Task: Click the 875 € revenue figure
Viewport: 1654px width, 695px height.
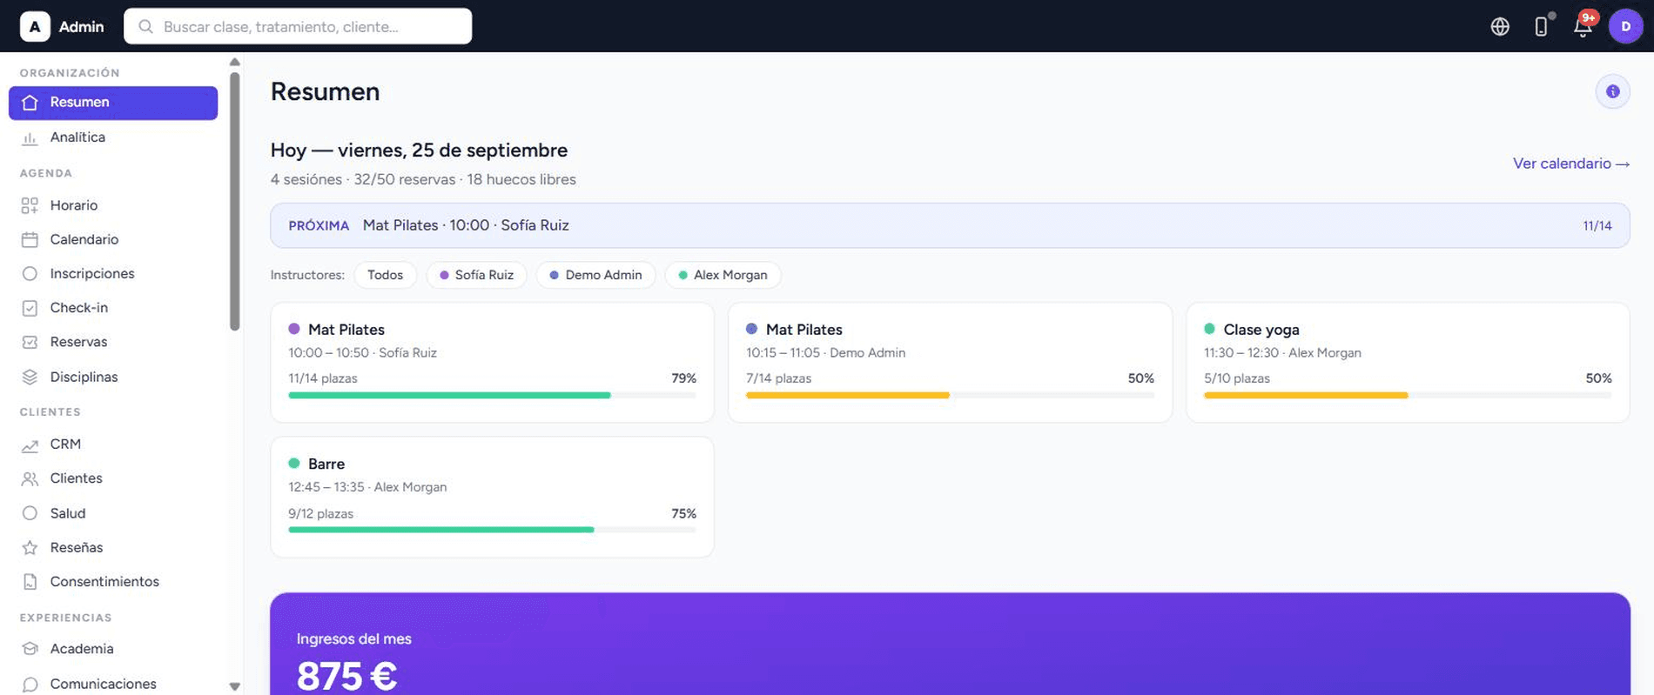Action: point(346,676)
